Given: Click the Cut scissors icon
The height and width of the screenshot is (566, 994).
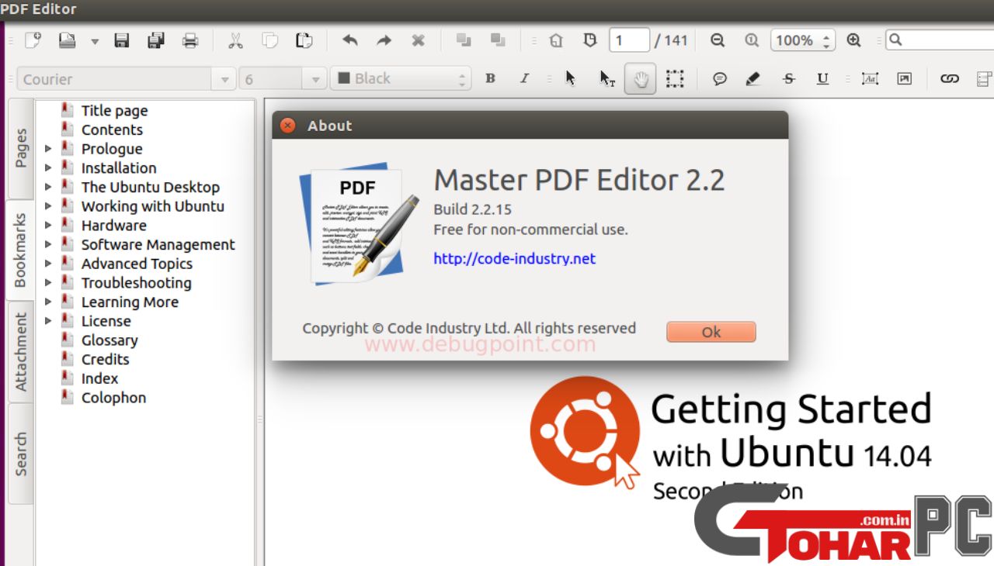Looking at the screenshot, I should click(235, 40).
